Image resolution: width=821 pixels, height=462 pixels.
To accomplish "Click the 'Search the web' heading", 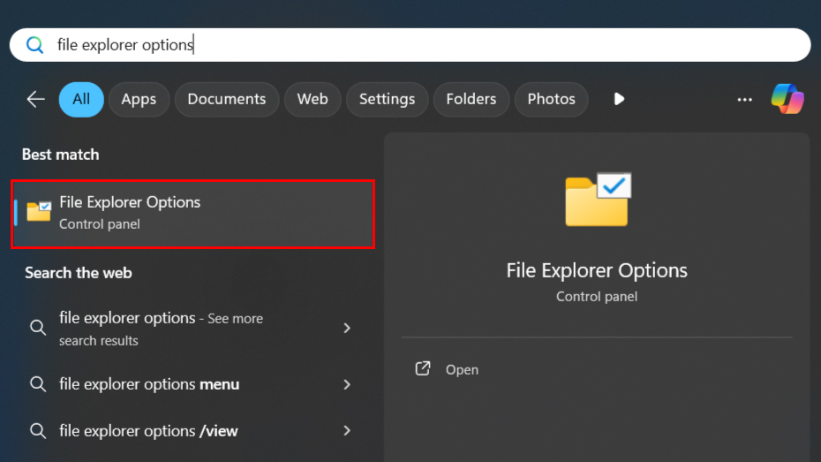I will click(x=79, y=273).
